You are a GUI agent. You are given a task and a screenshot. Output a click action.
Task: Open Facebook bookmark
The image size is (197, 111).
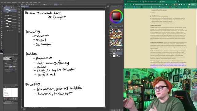(x=137, y=7)
